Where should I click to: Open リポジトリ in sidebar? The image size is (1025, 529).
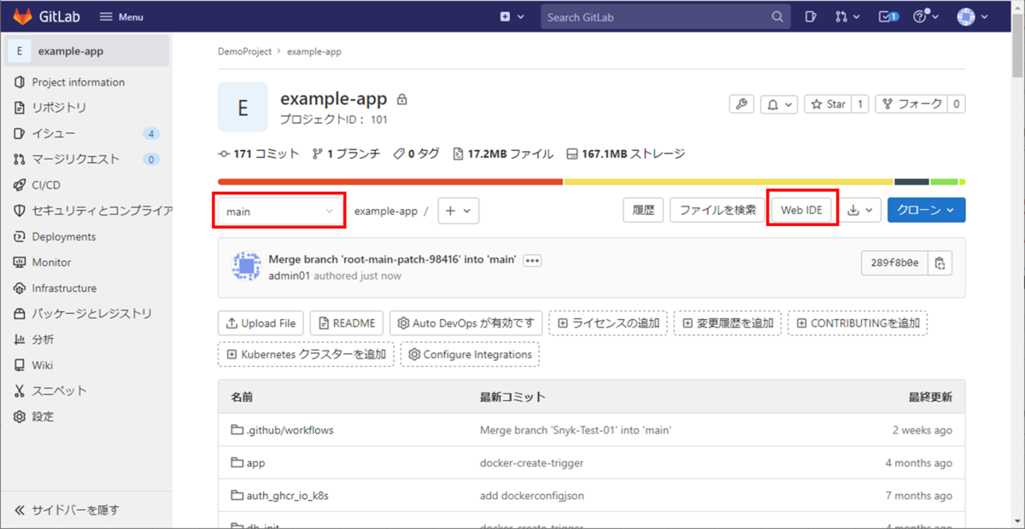pyautogui.click(x=59, y=108)
